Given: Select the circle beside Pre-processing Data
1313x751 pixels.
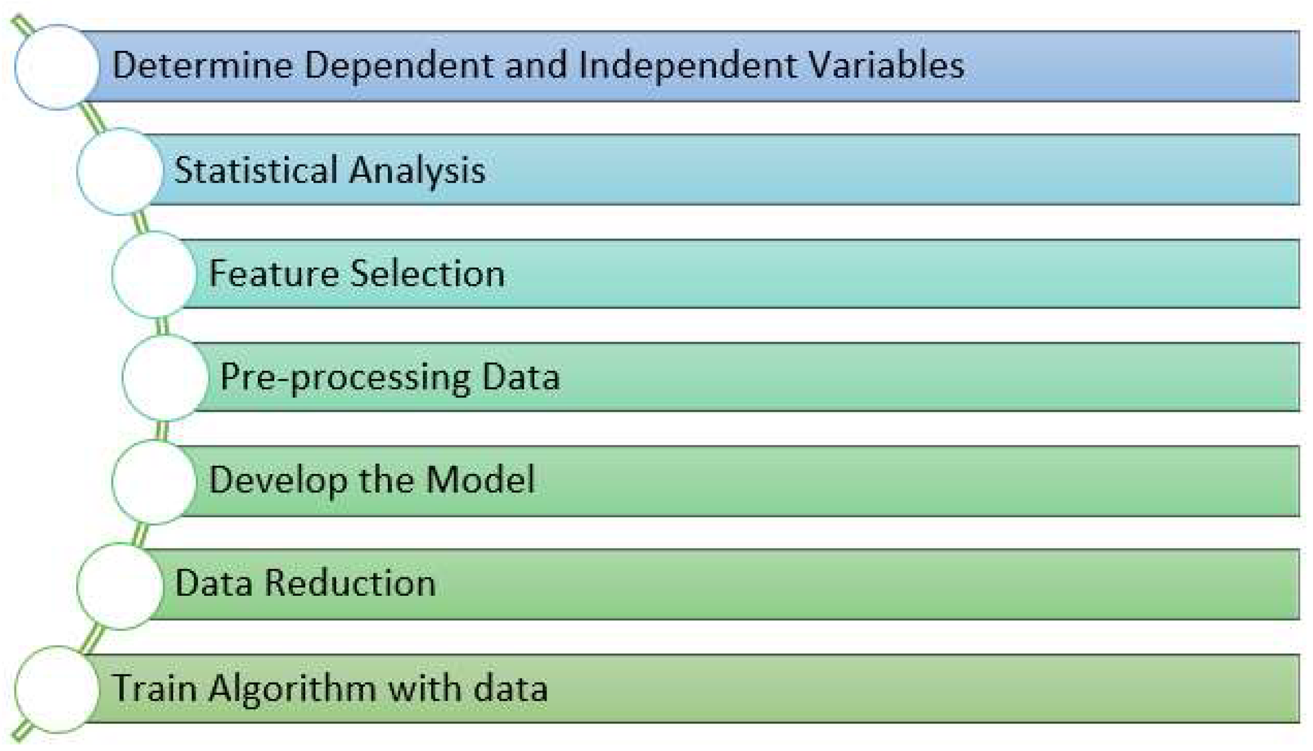Looking at the screenshot, I should [x=165, y=377].
